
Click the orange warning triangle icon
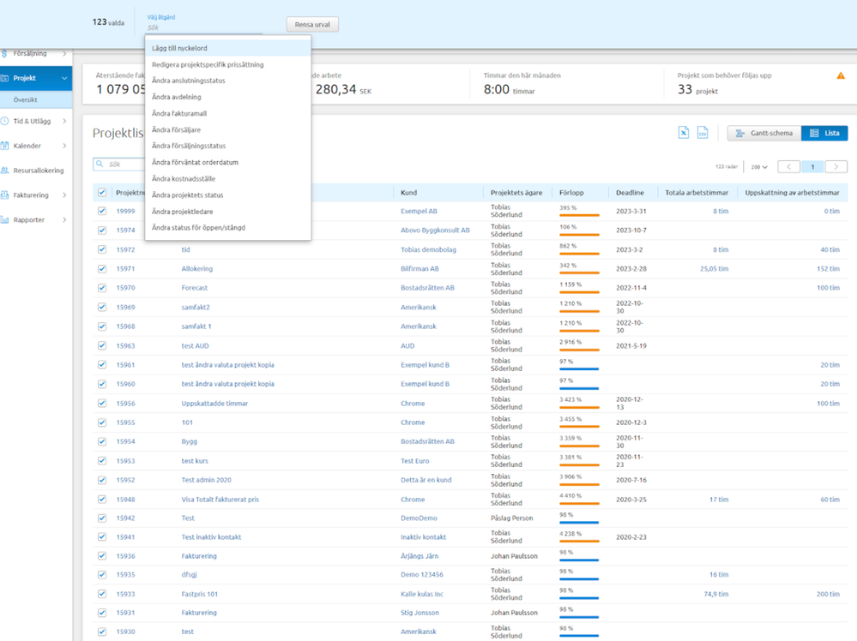coord(840,76)
